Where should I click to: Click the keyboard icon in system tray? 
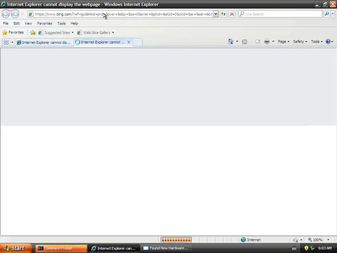[294, 248]
